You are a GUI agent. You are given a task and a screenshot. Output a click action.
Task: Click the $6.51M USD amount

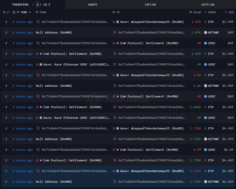tap(228, 182)
